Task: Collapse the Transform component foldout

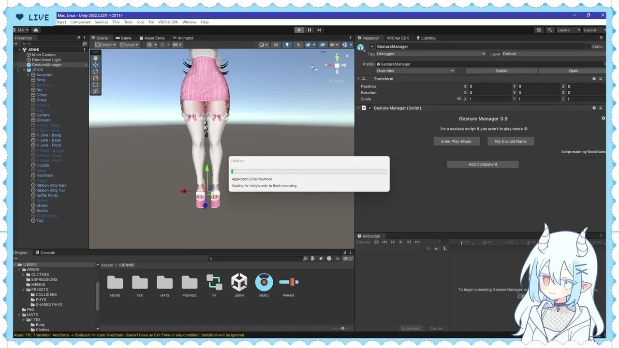Action: (x=358, y=79)
